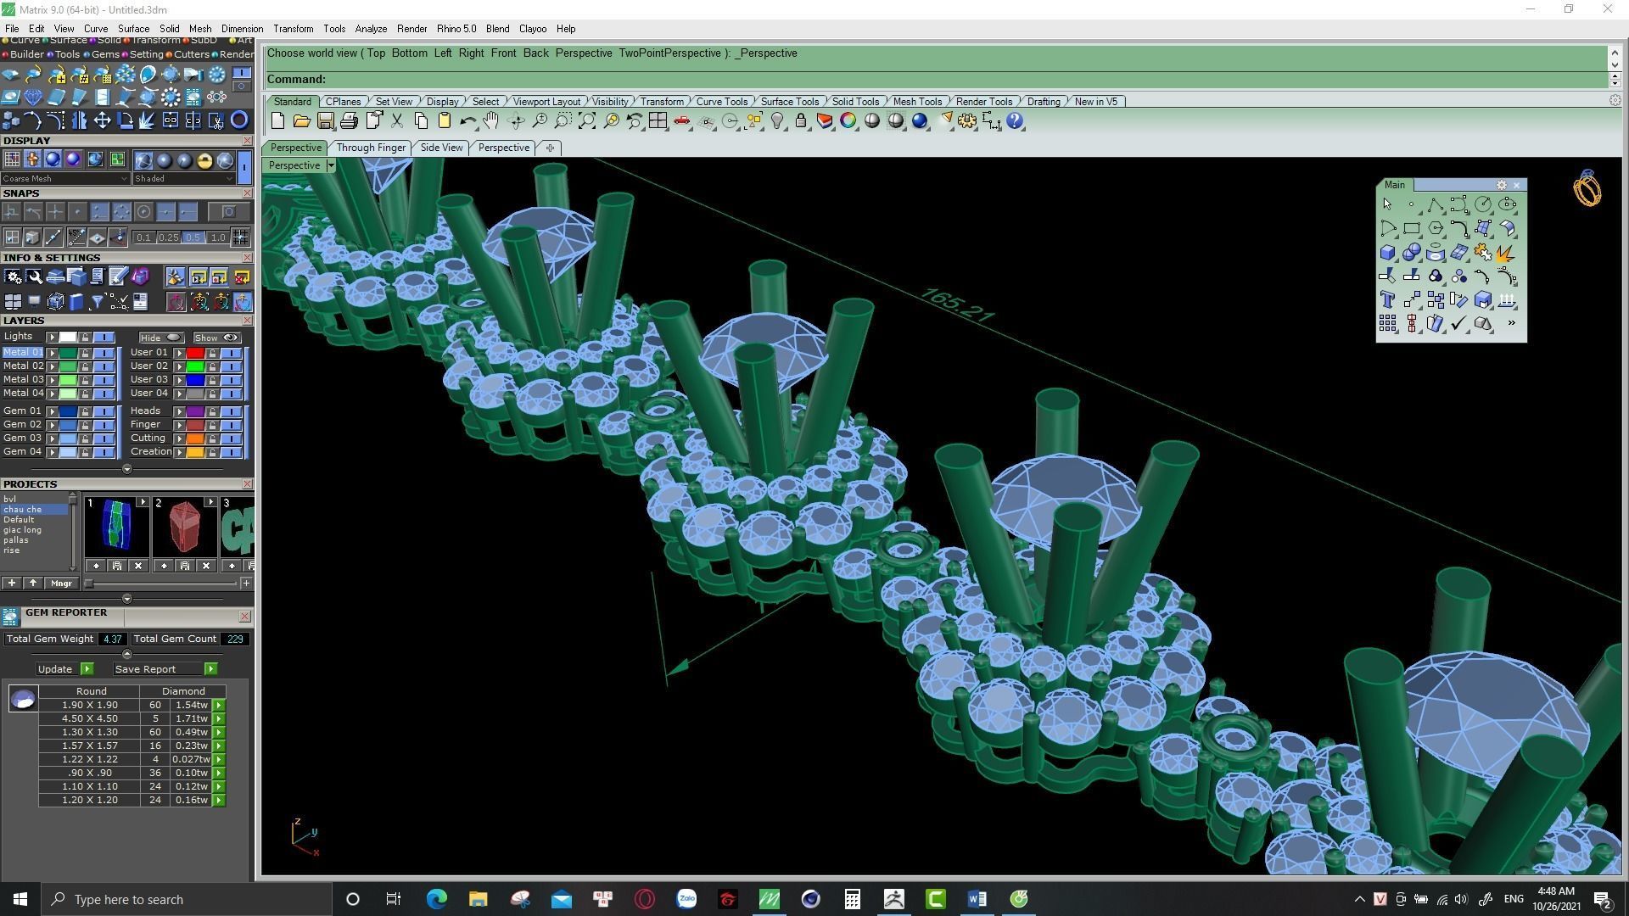Image resolution: width=1629 pixels, height=916 pixels.
Task: Expand the 1.90 X 1.90 gem row arrow
Action: click(219, 706)
